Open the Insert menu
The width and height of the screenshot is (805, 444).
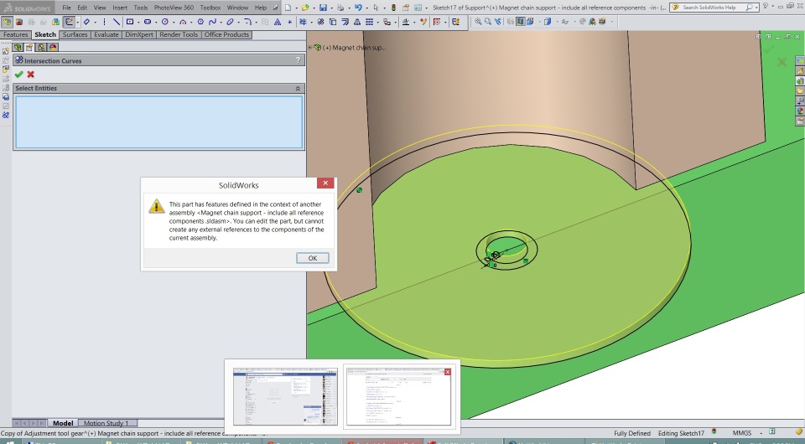[120, 8]
